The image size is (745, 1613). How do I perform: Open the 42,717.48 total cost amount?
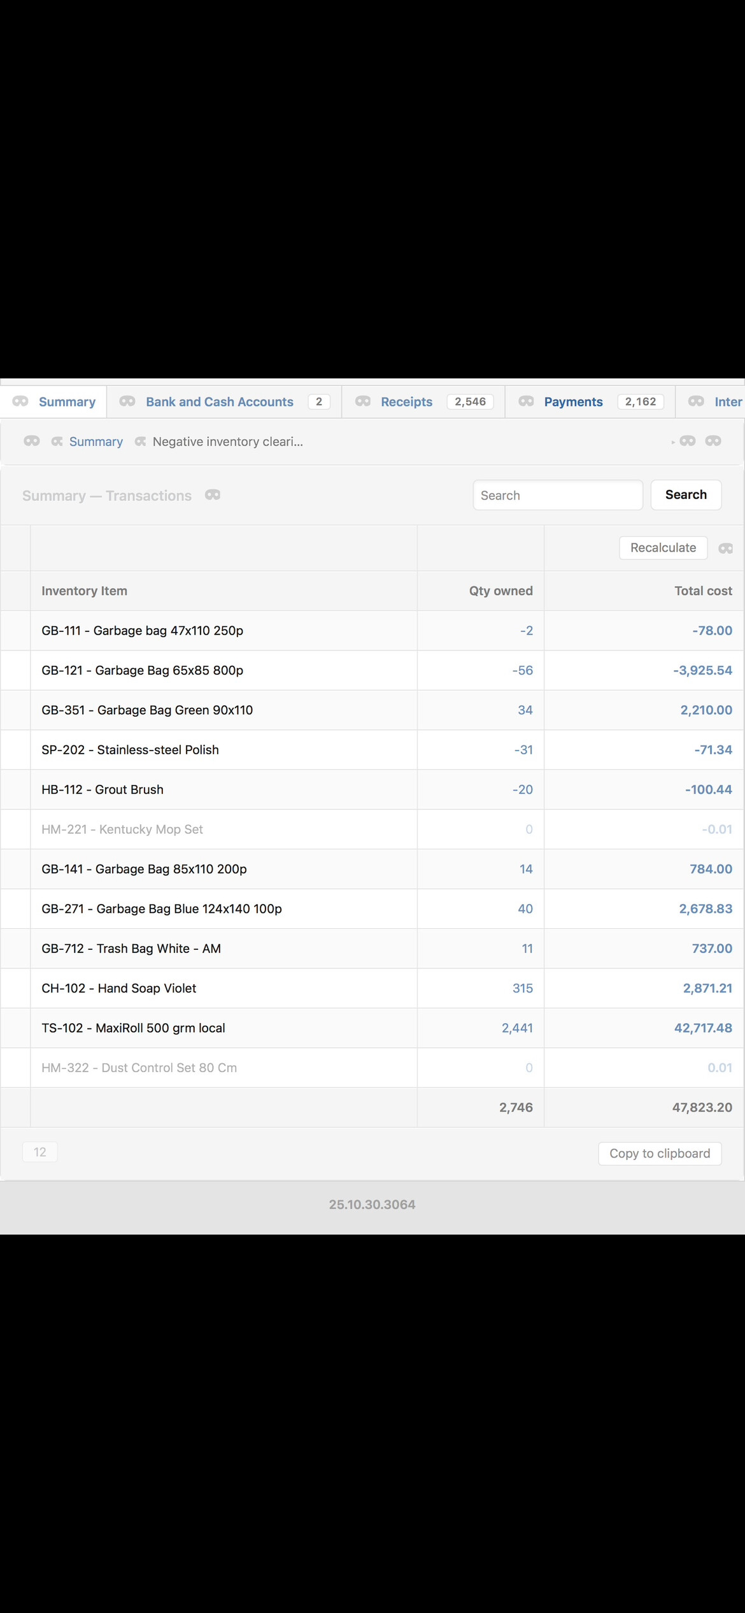[703, 1028]
